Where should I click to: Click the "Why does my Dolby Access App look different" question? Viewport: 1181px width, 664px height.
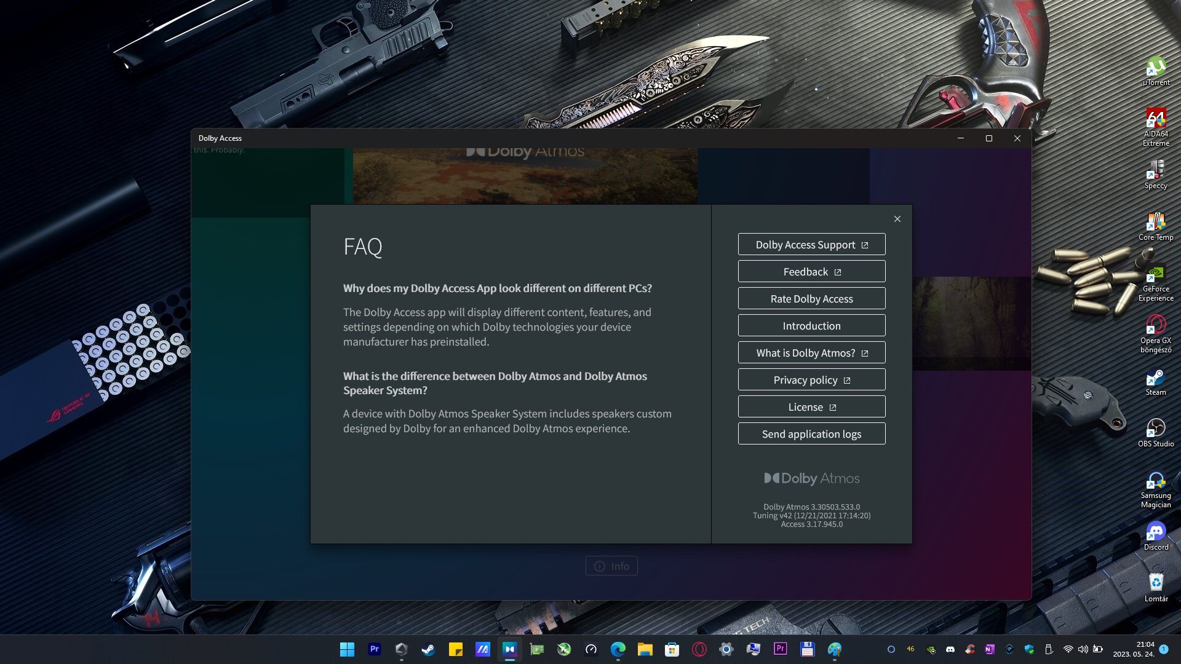click(497, 288)
